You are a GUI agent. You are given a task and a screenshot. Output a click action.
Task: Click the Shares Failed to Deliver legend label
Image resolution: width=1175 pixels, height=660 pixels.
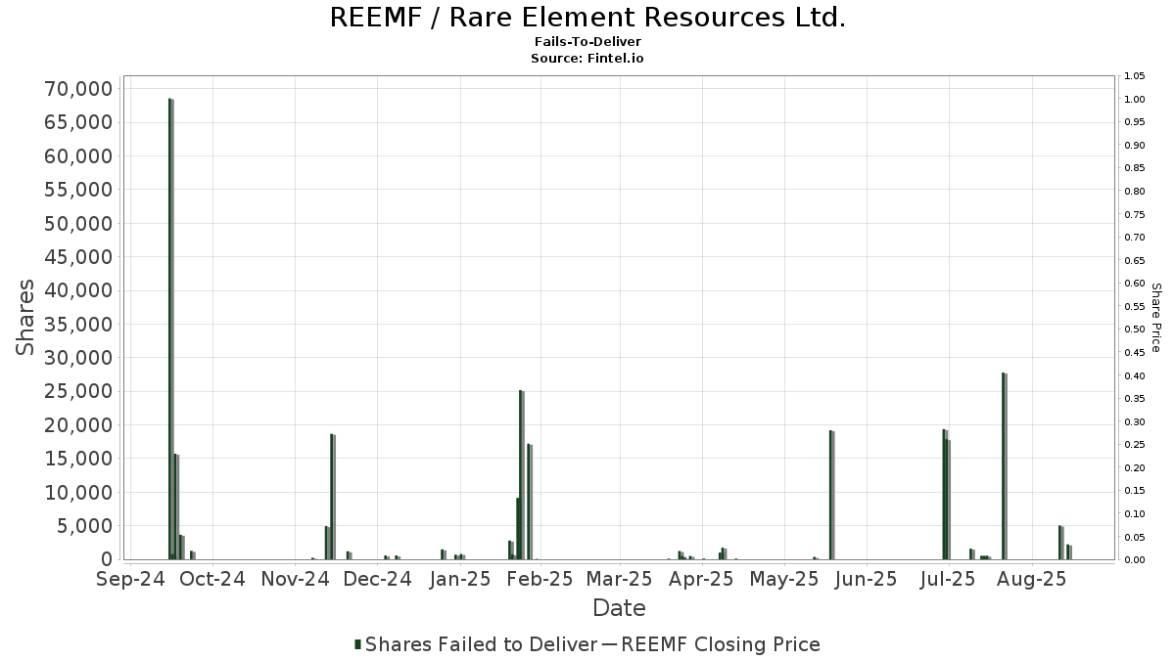pos(481,644)
